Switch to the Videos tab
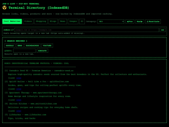This screenshot has height=127, width=169. click(x=28, y=21)
